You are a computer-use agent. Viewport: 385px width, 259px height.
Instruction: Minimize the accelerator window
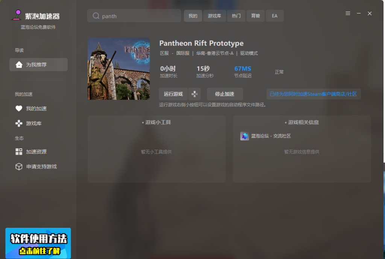pos(359,14)
